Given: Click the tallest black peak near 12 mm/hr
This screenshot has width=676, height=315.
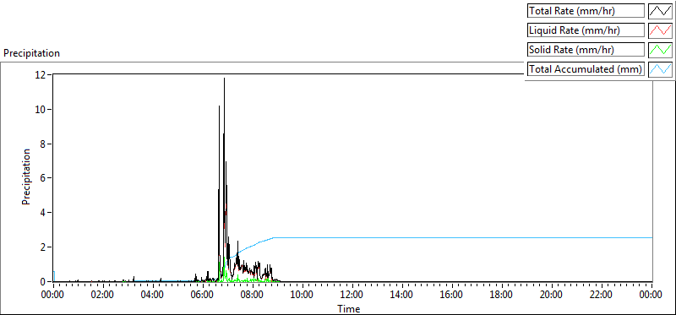Looking at the screenshot, I should tap(224, 79).
